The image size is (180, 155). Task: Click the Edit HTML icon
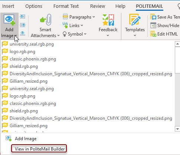point(153,34)
